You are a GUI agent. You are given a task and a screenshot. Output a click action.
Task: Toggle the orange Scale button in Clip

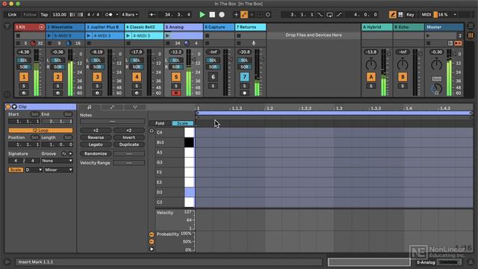(x=16, y=170)
